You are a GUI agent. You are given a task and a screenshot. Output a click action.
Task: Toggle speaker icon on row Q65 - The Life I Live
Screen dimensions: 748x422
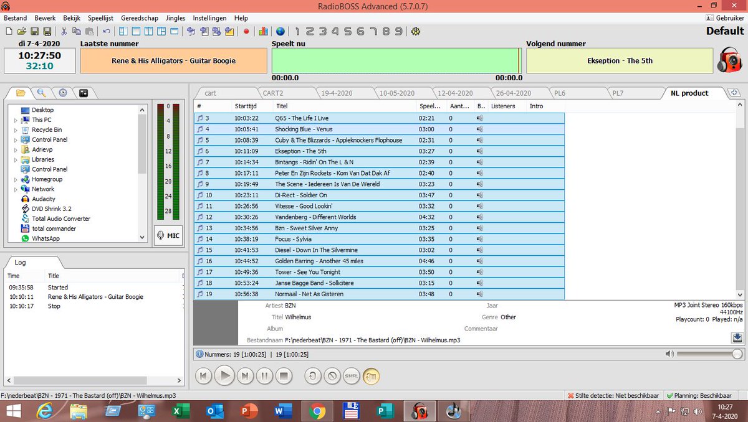pos(480,118)
